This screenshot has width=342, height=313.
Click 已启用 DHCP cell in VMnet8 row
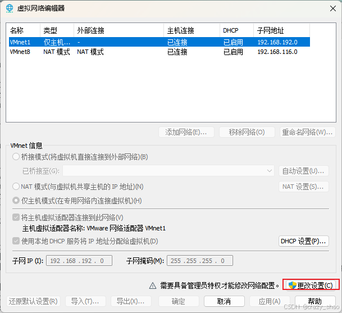click(x=233, y=52)
